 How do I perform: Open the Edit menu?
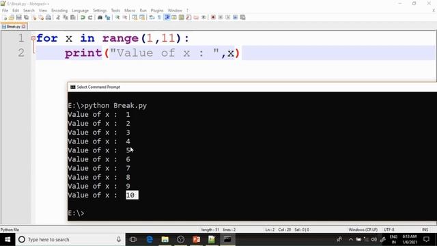point(16,10)
